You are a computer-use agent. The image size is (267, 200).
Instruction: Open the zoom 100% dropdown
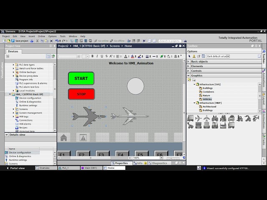point(161,158)
